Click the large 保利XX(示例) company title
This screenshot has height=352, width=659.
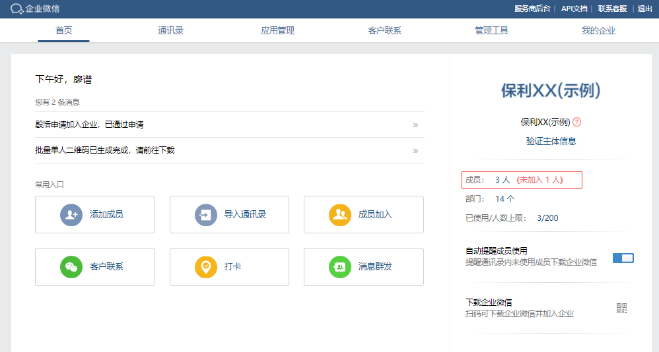click(551, 90)
